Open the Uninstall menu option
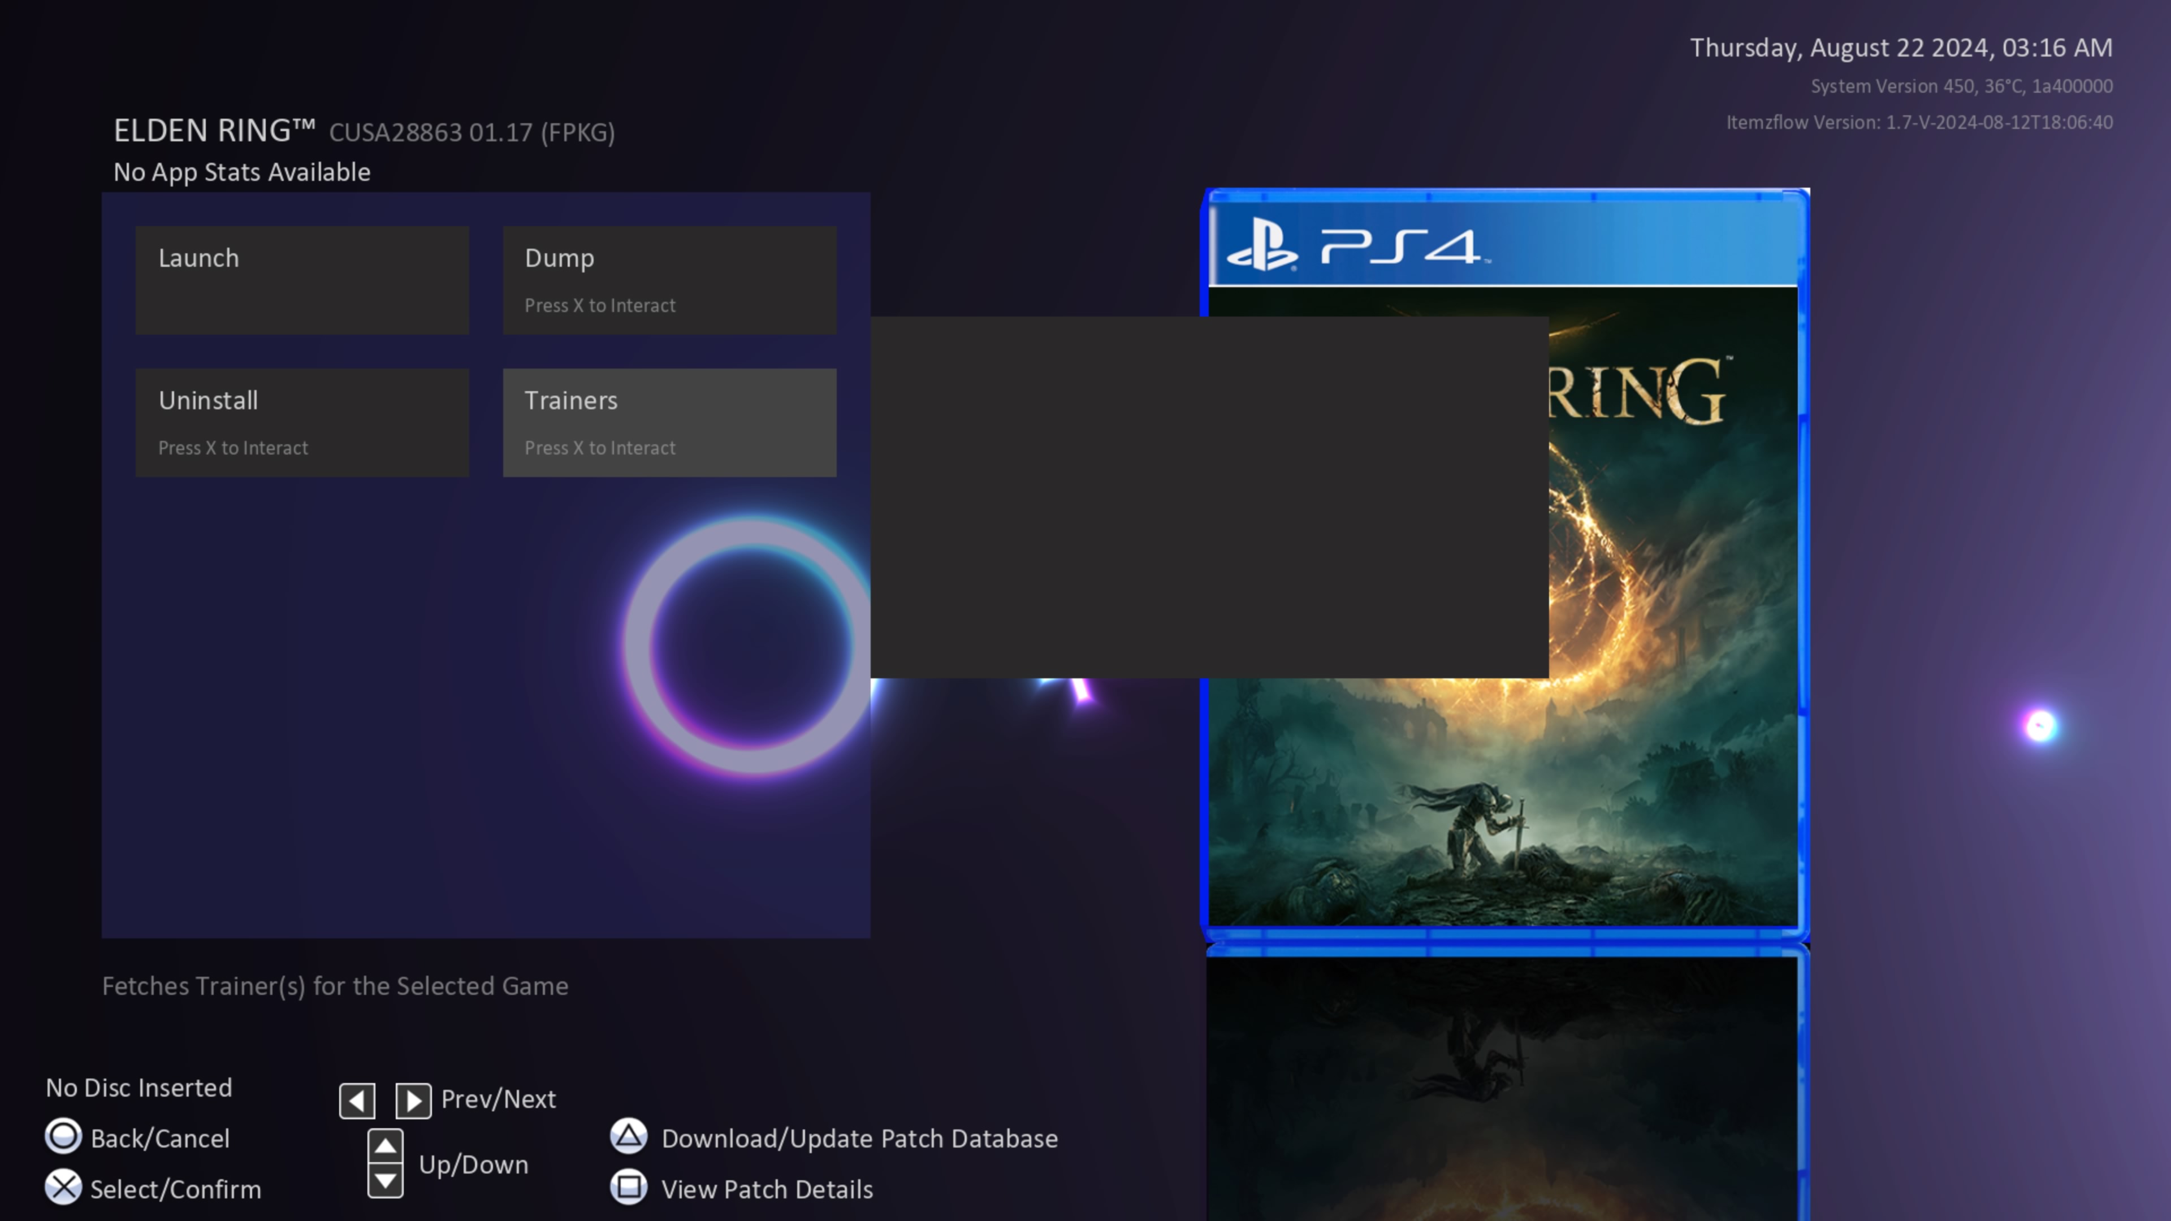This screenshot has height=1221, width=2171. 302,422
